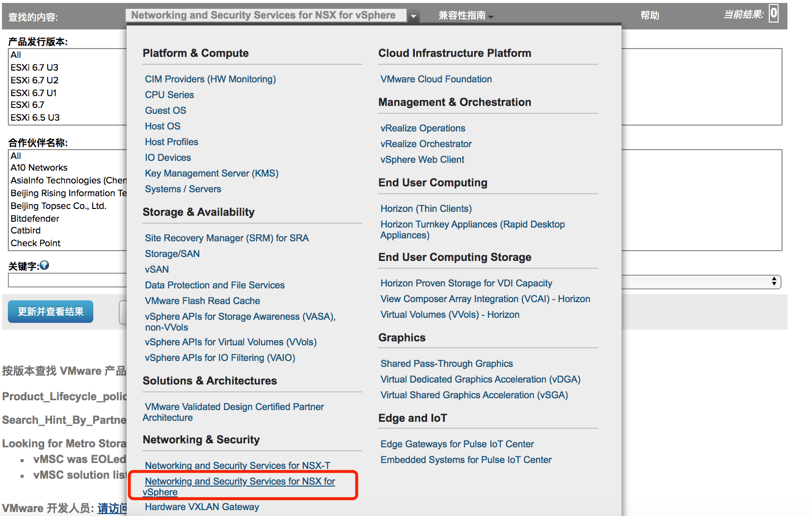
Task: Select ESXi 6.7 U1 in release list
Action: tap(33, 93)
